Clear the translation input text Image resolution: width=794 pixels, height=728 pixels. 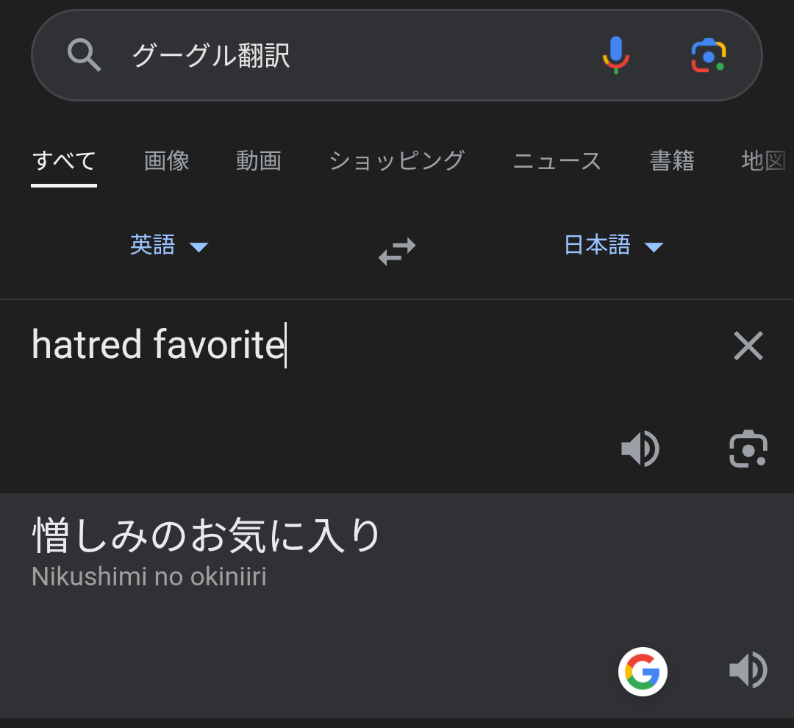(x=748, y=346)
